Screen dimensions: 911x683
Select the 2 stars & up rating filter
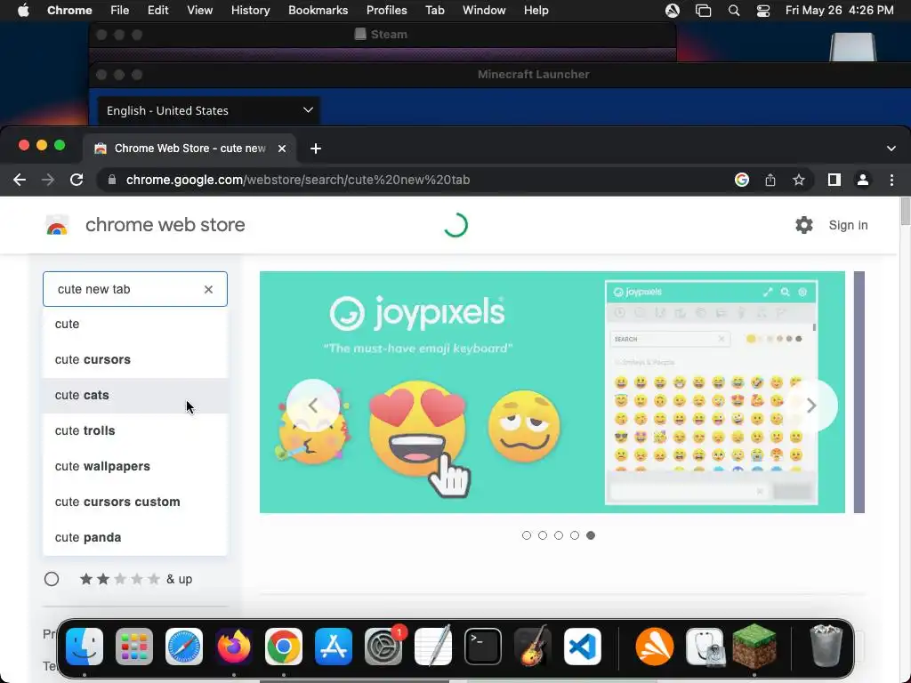[x=52, y=579]
